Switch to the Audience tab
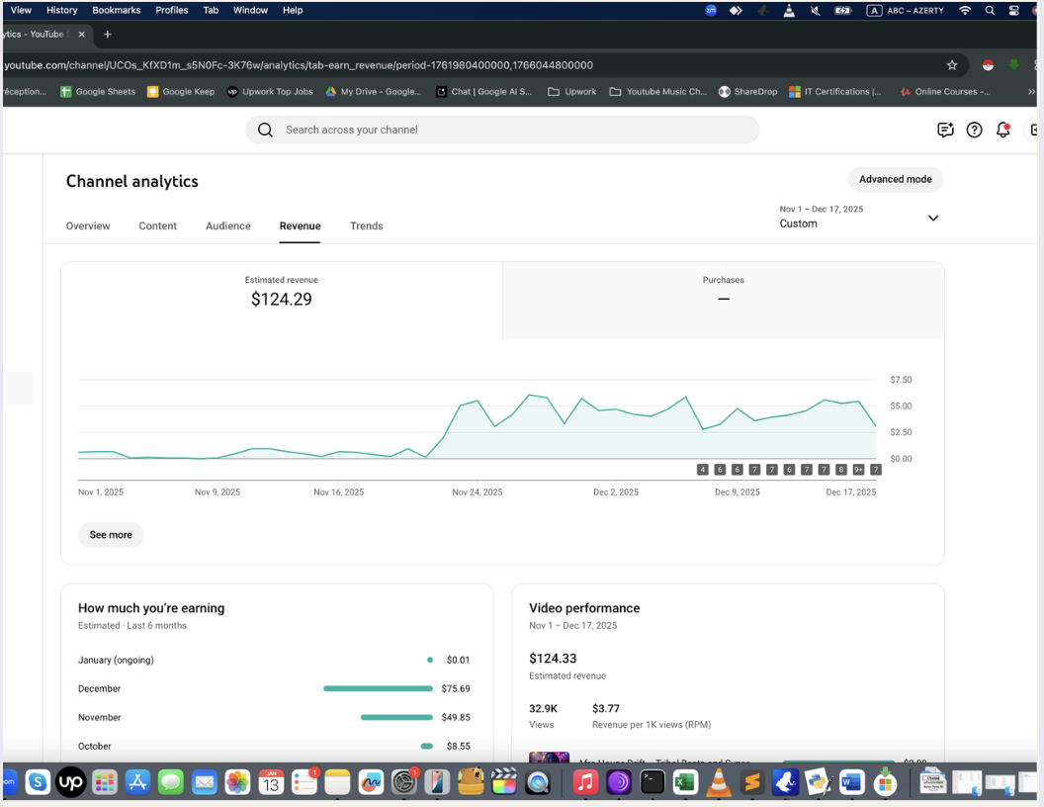The width and height of the screenshot is (1044, 807). (228, 225)
